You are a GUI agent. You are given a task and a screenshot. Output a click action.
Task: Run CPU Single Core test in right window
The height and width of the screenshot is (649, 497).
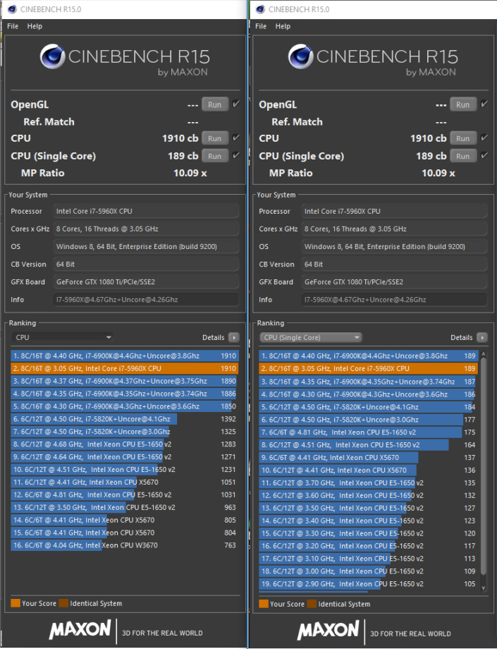coord(462,156)
